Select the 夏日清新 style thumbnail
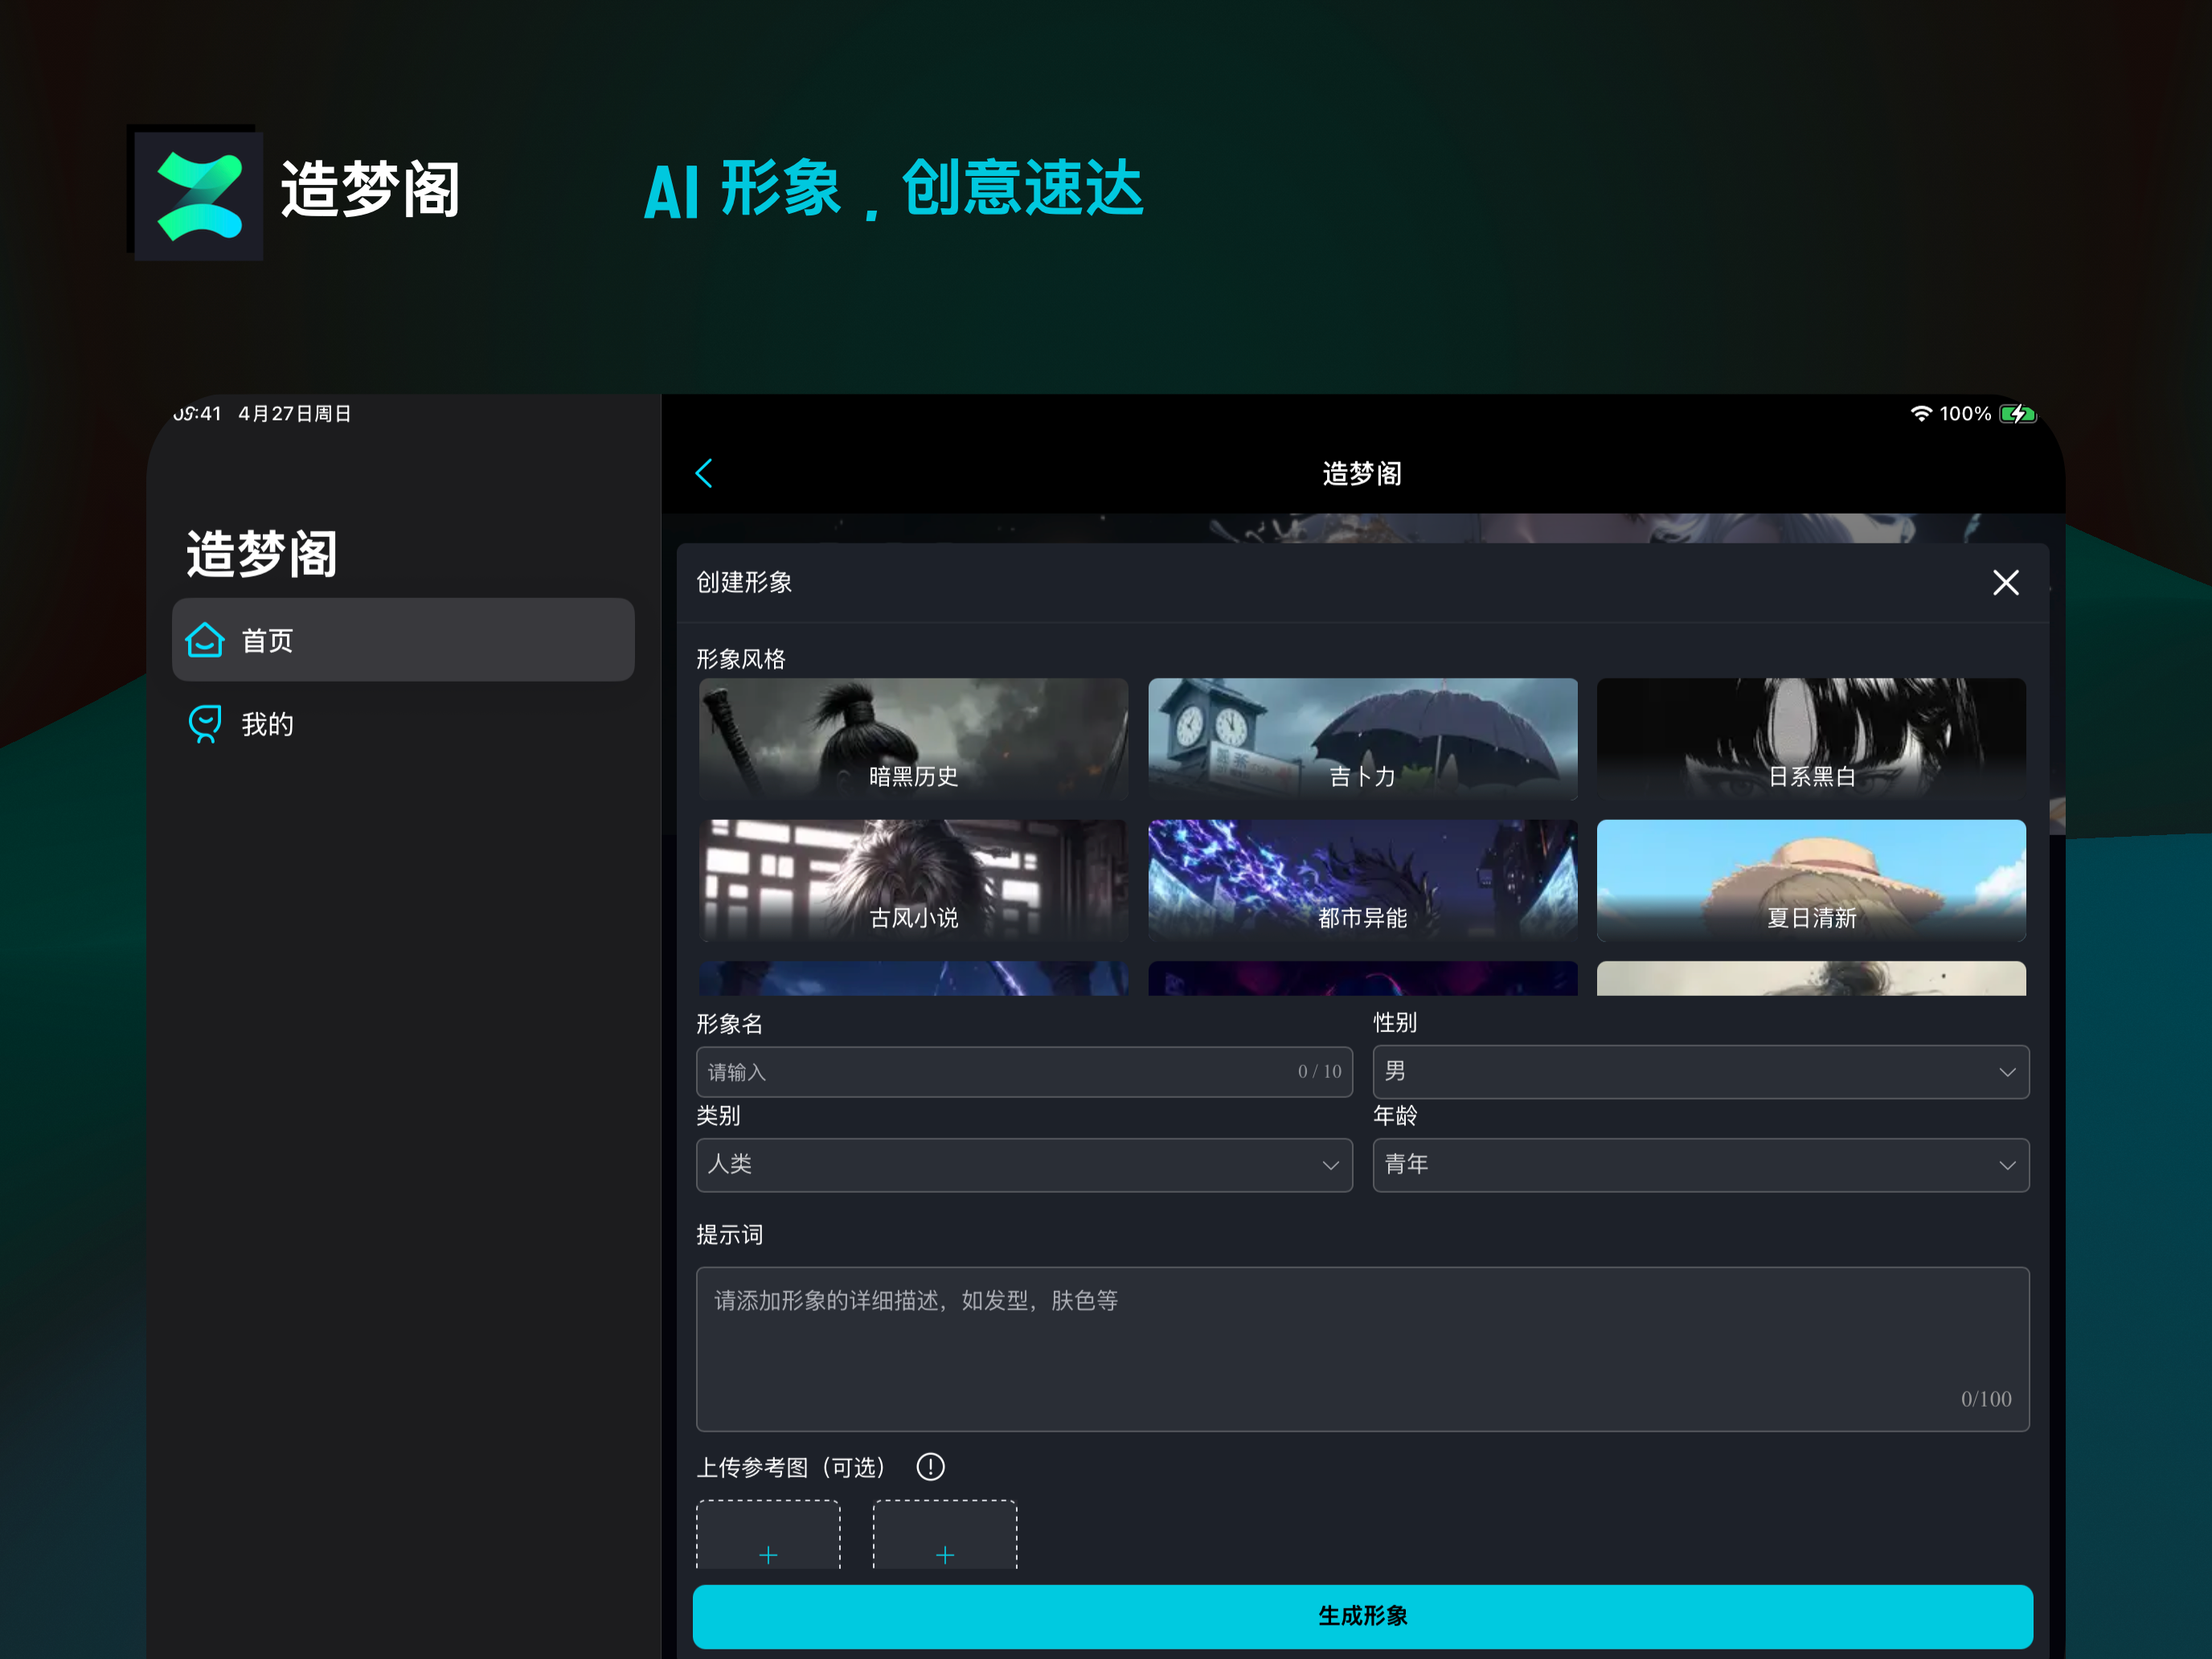Image resolution: width=2212 pixels, height=1659 pixels. pyautogui.click(x=1811, y=880)
